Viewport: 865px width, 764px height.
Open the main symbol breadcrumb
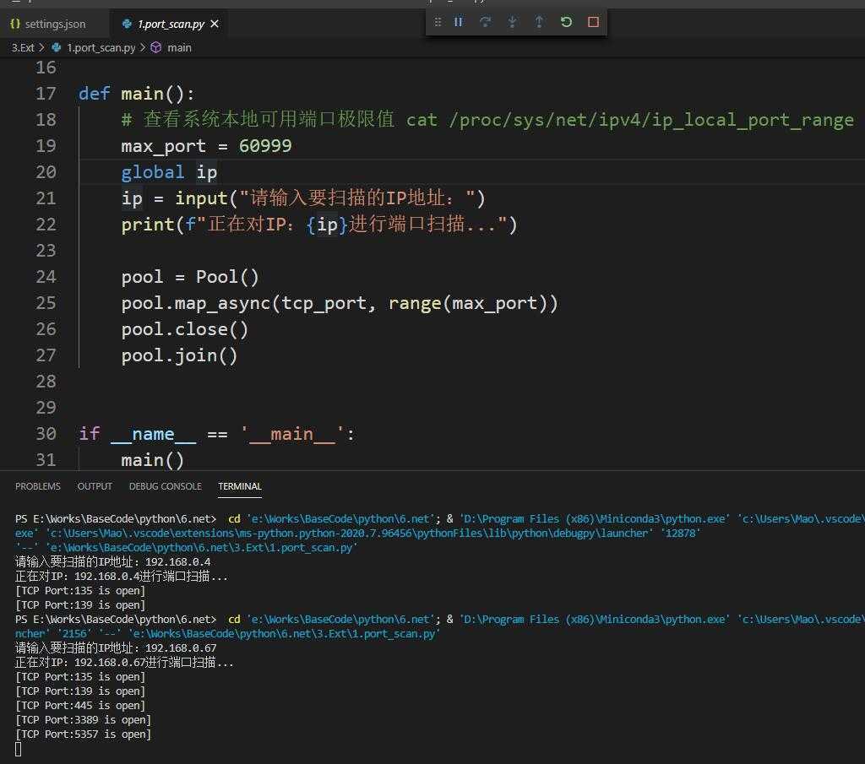tap(179, 48)
